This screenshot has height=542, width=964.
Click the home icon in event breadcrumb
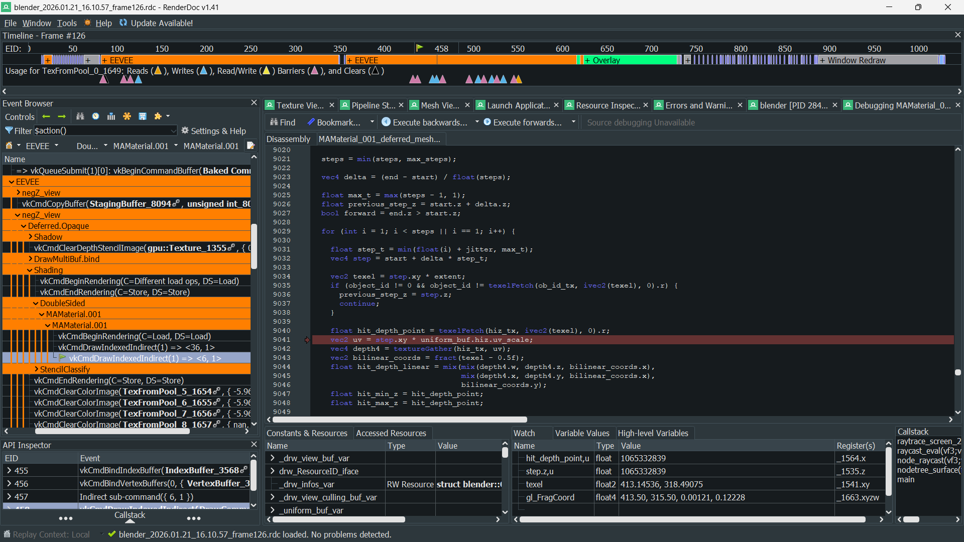(x=9, y=146)
